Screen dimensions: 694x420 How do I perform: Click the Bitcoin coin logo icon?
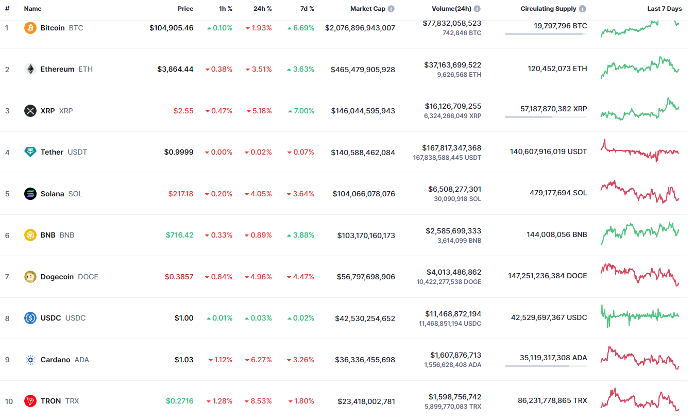(x=30, y=28)
